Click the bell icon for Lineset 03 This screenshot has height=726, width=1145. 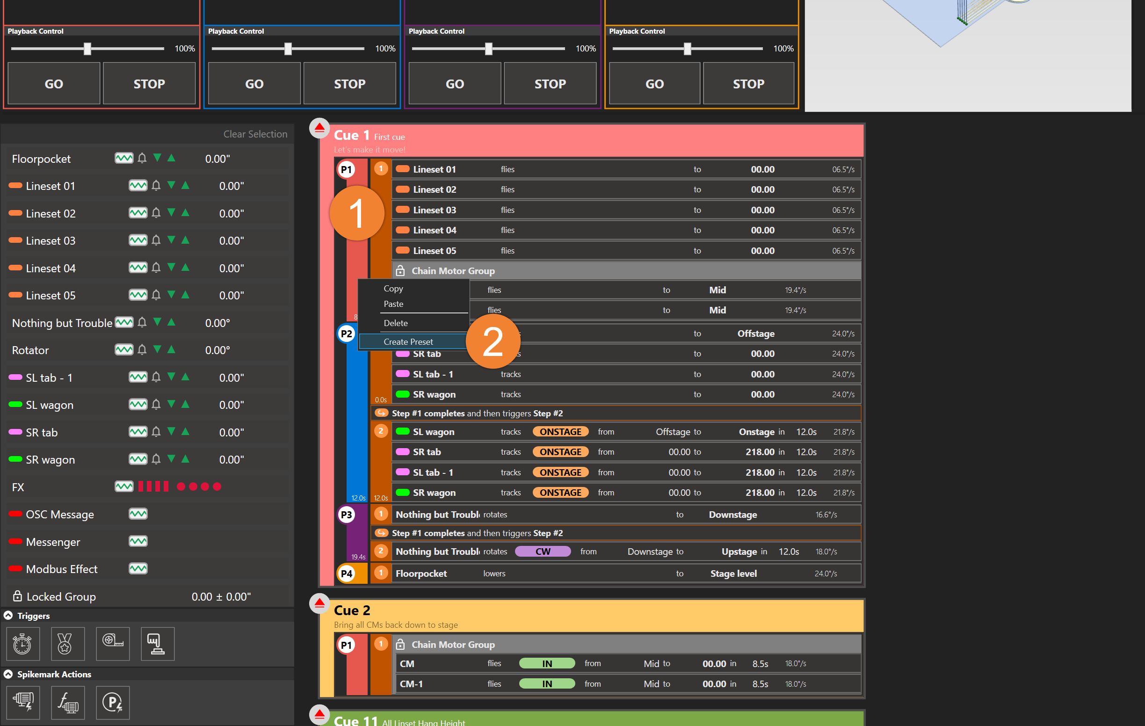pos(156,240)
